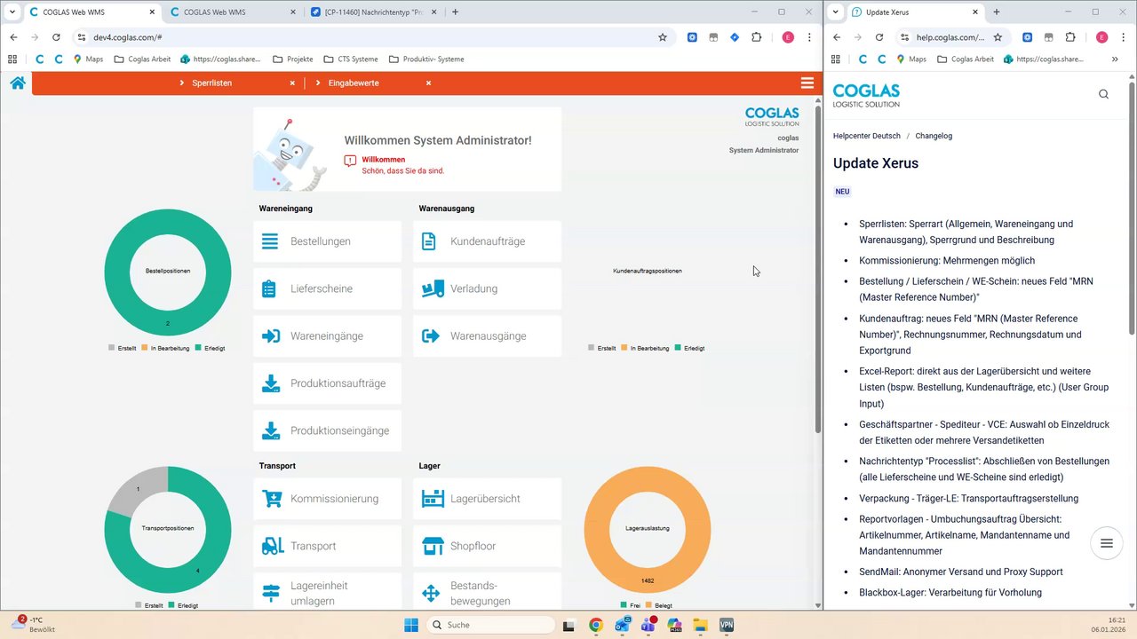Open the Projekte bookmarks folder
This screenshot has width=1137, height=639.
(x=293, y=59)
